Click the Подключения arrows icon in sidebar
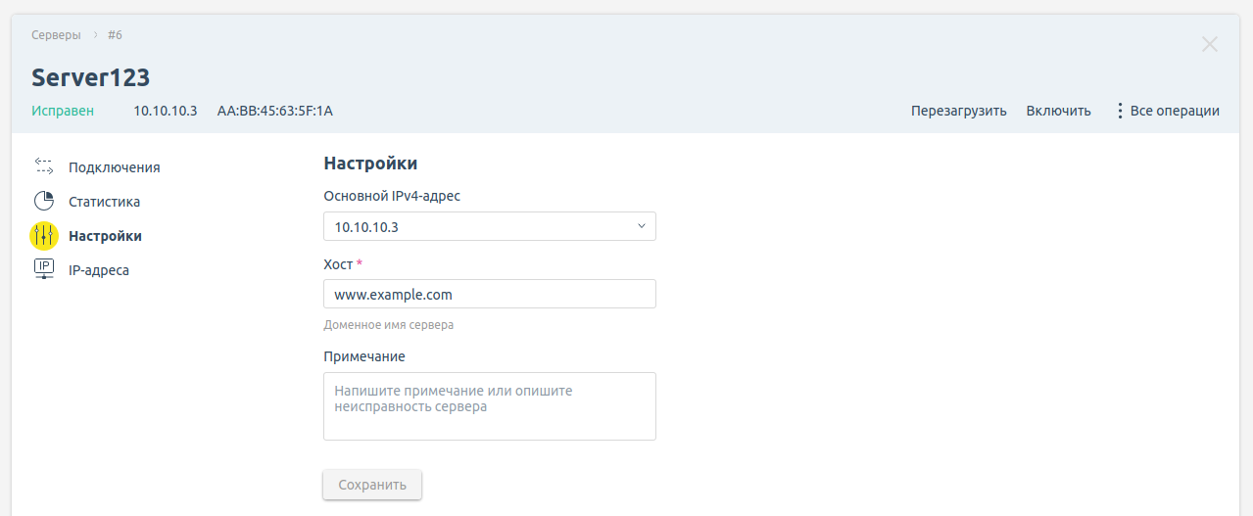This screenshot has height=516, width=1253. click(44, 166)
